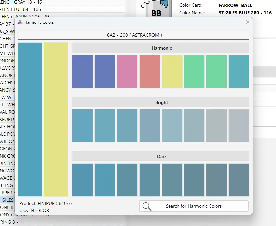
Task: Choose the rightmost swatch in the Dark row
Action: [239, 180]
